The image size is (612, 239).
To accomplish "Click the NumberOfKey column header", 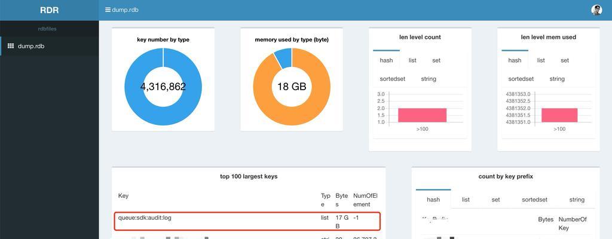I will [572, 223].
